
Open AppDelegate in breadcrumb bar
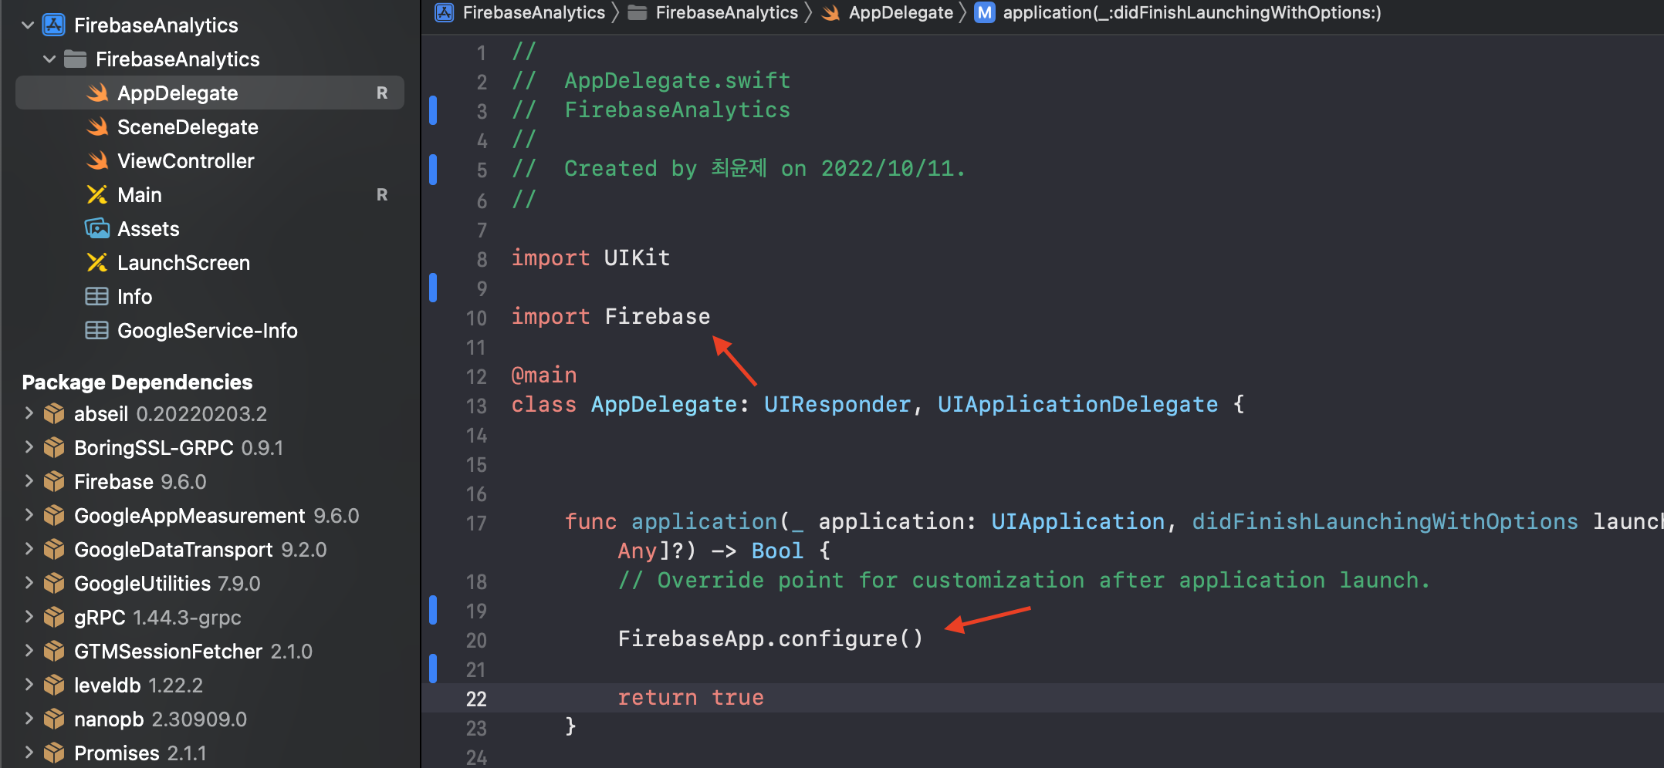click(901, 12)
